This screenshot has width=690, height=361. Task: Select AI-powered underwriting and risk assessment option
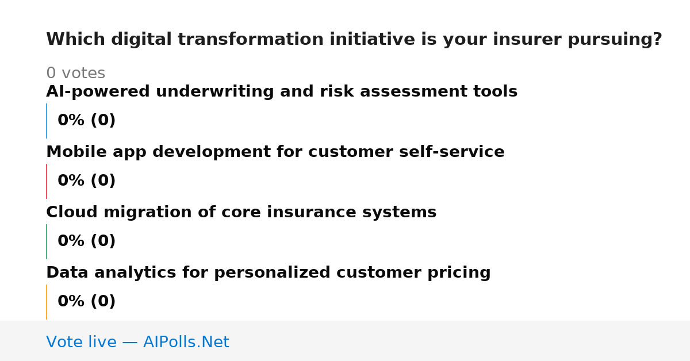point(282,92)
